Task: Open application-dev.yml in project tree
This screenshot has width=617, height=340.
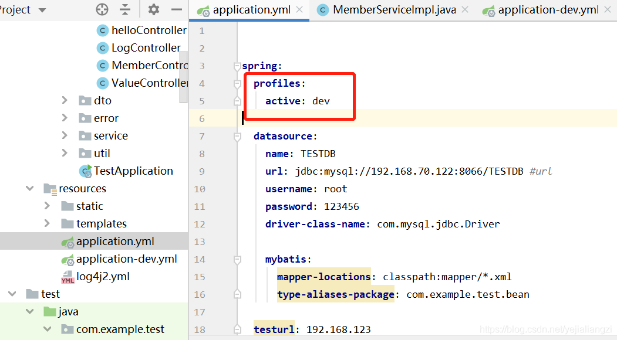Action: pos(126,259)
